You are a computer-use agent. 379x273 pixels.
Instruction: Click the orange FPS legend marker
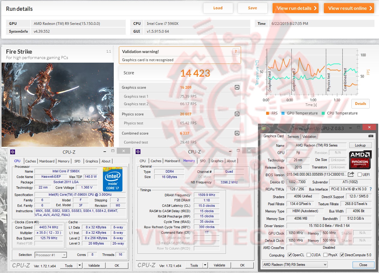coord(267,113)
